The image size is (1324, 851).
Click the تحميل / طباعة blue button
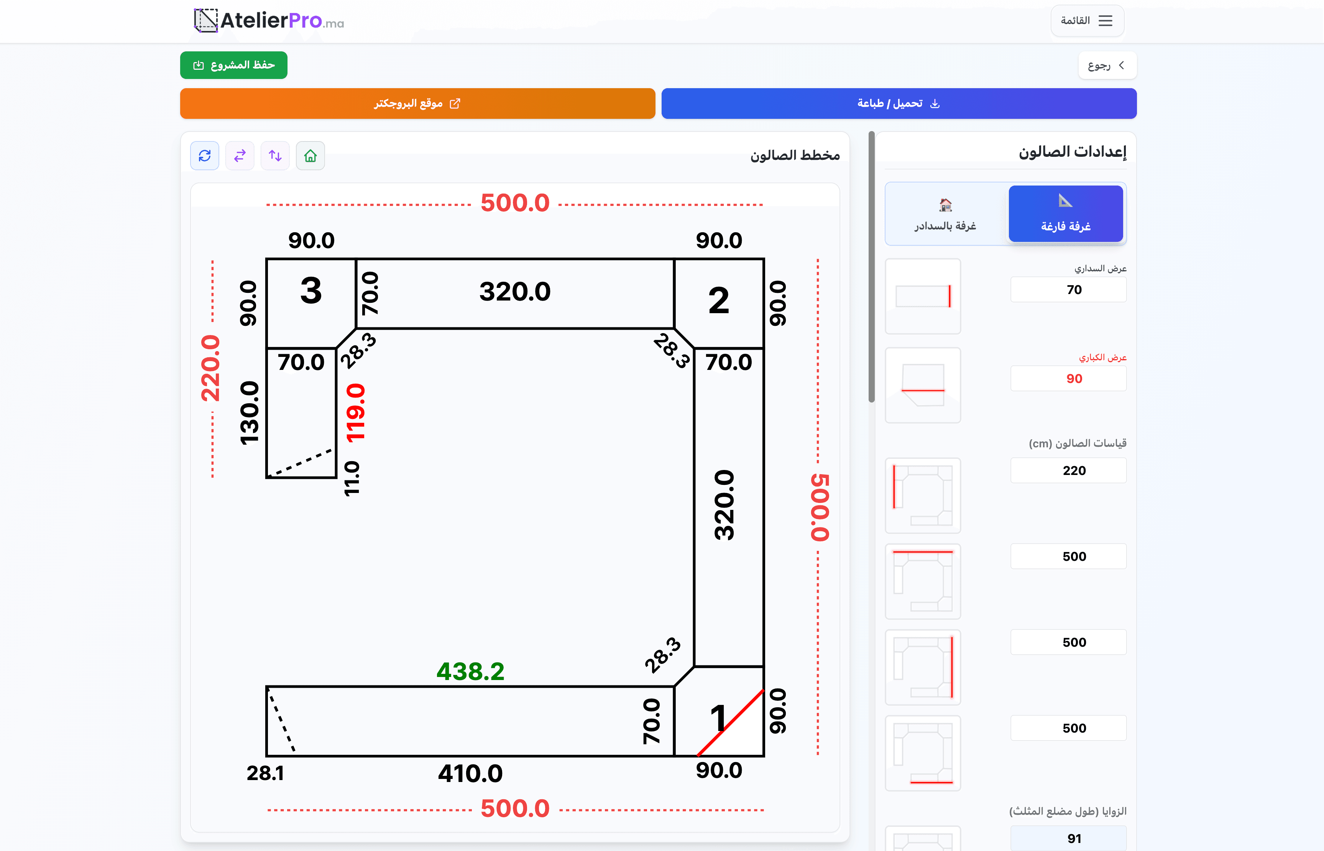(899, 103)
